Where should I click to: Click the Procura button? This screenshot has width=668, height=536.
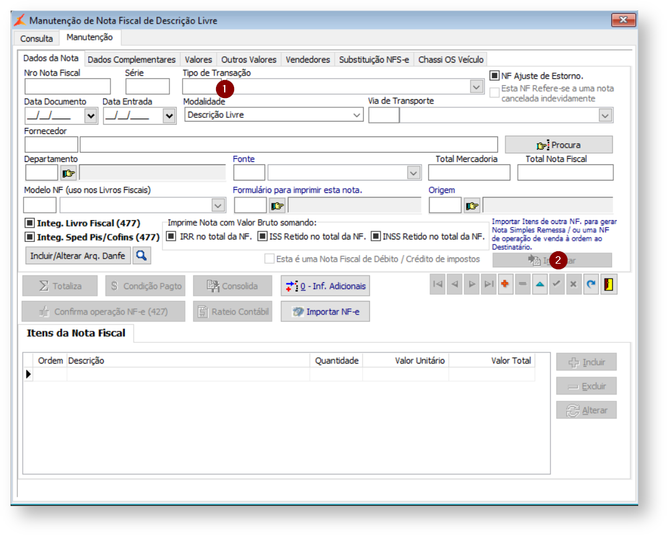click(558, 145)
